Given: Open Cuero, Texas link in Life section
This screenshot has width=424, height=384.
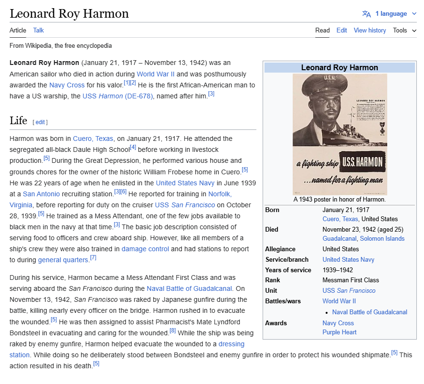Looking at the screenshot, I should [x=93, y=139].
